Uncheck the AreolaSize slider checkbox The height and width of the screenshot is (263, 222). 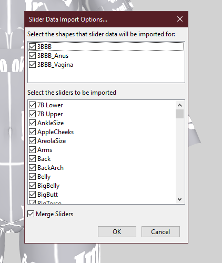coord(32,141)
